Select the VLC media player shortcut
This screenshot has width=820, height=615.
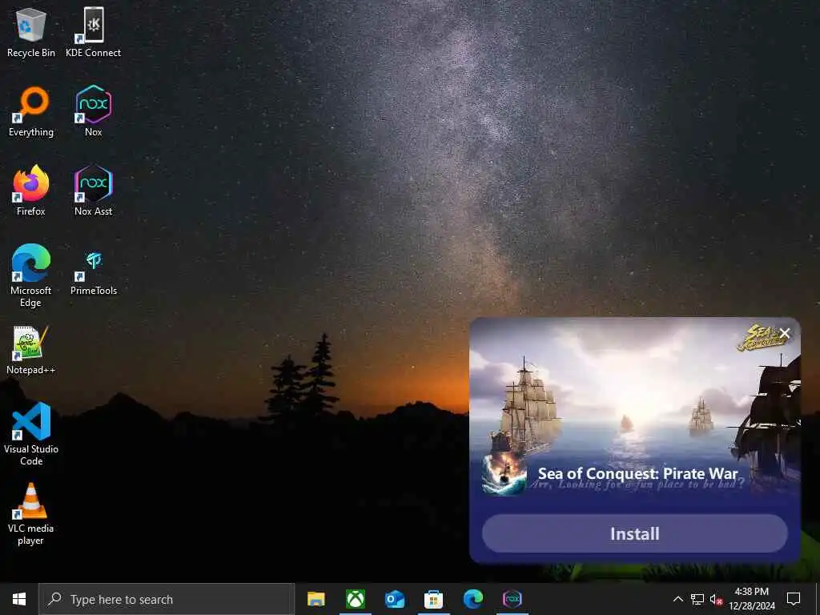(31, 515)
